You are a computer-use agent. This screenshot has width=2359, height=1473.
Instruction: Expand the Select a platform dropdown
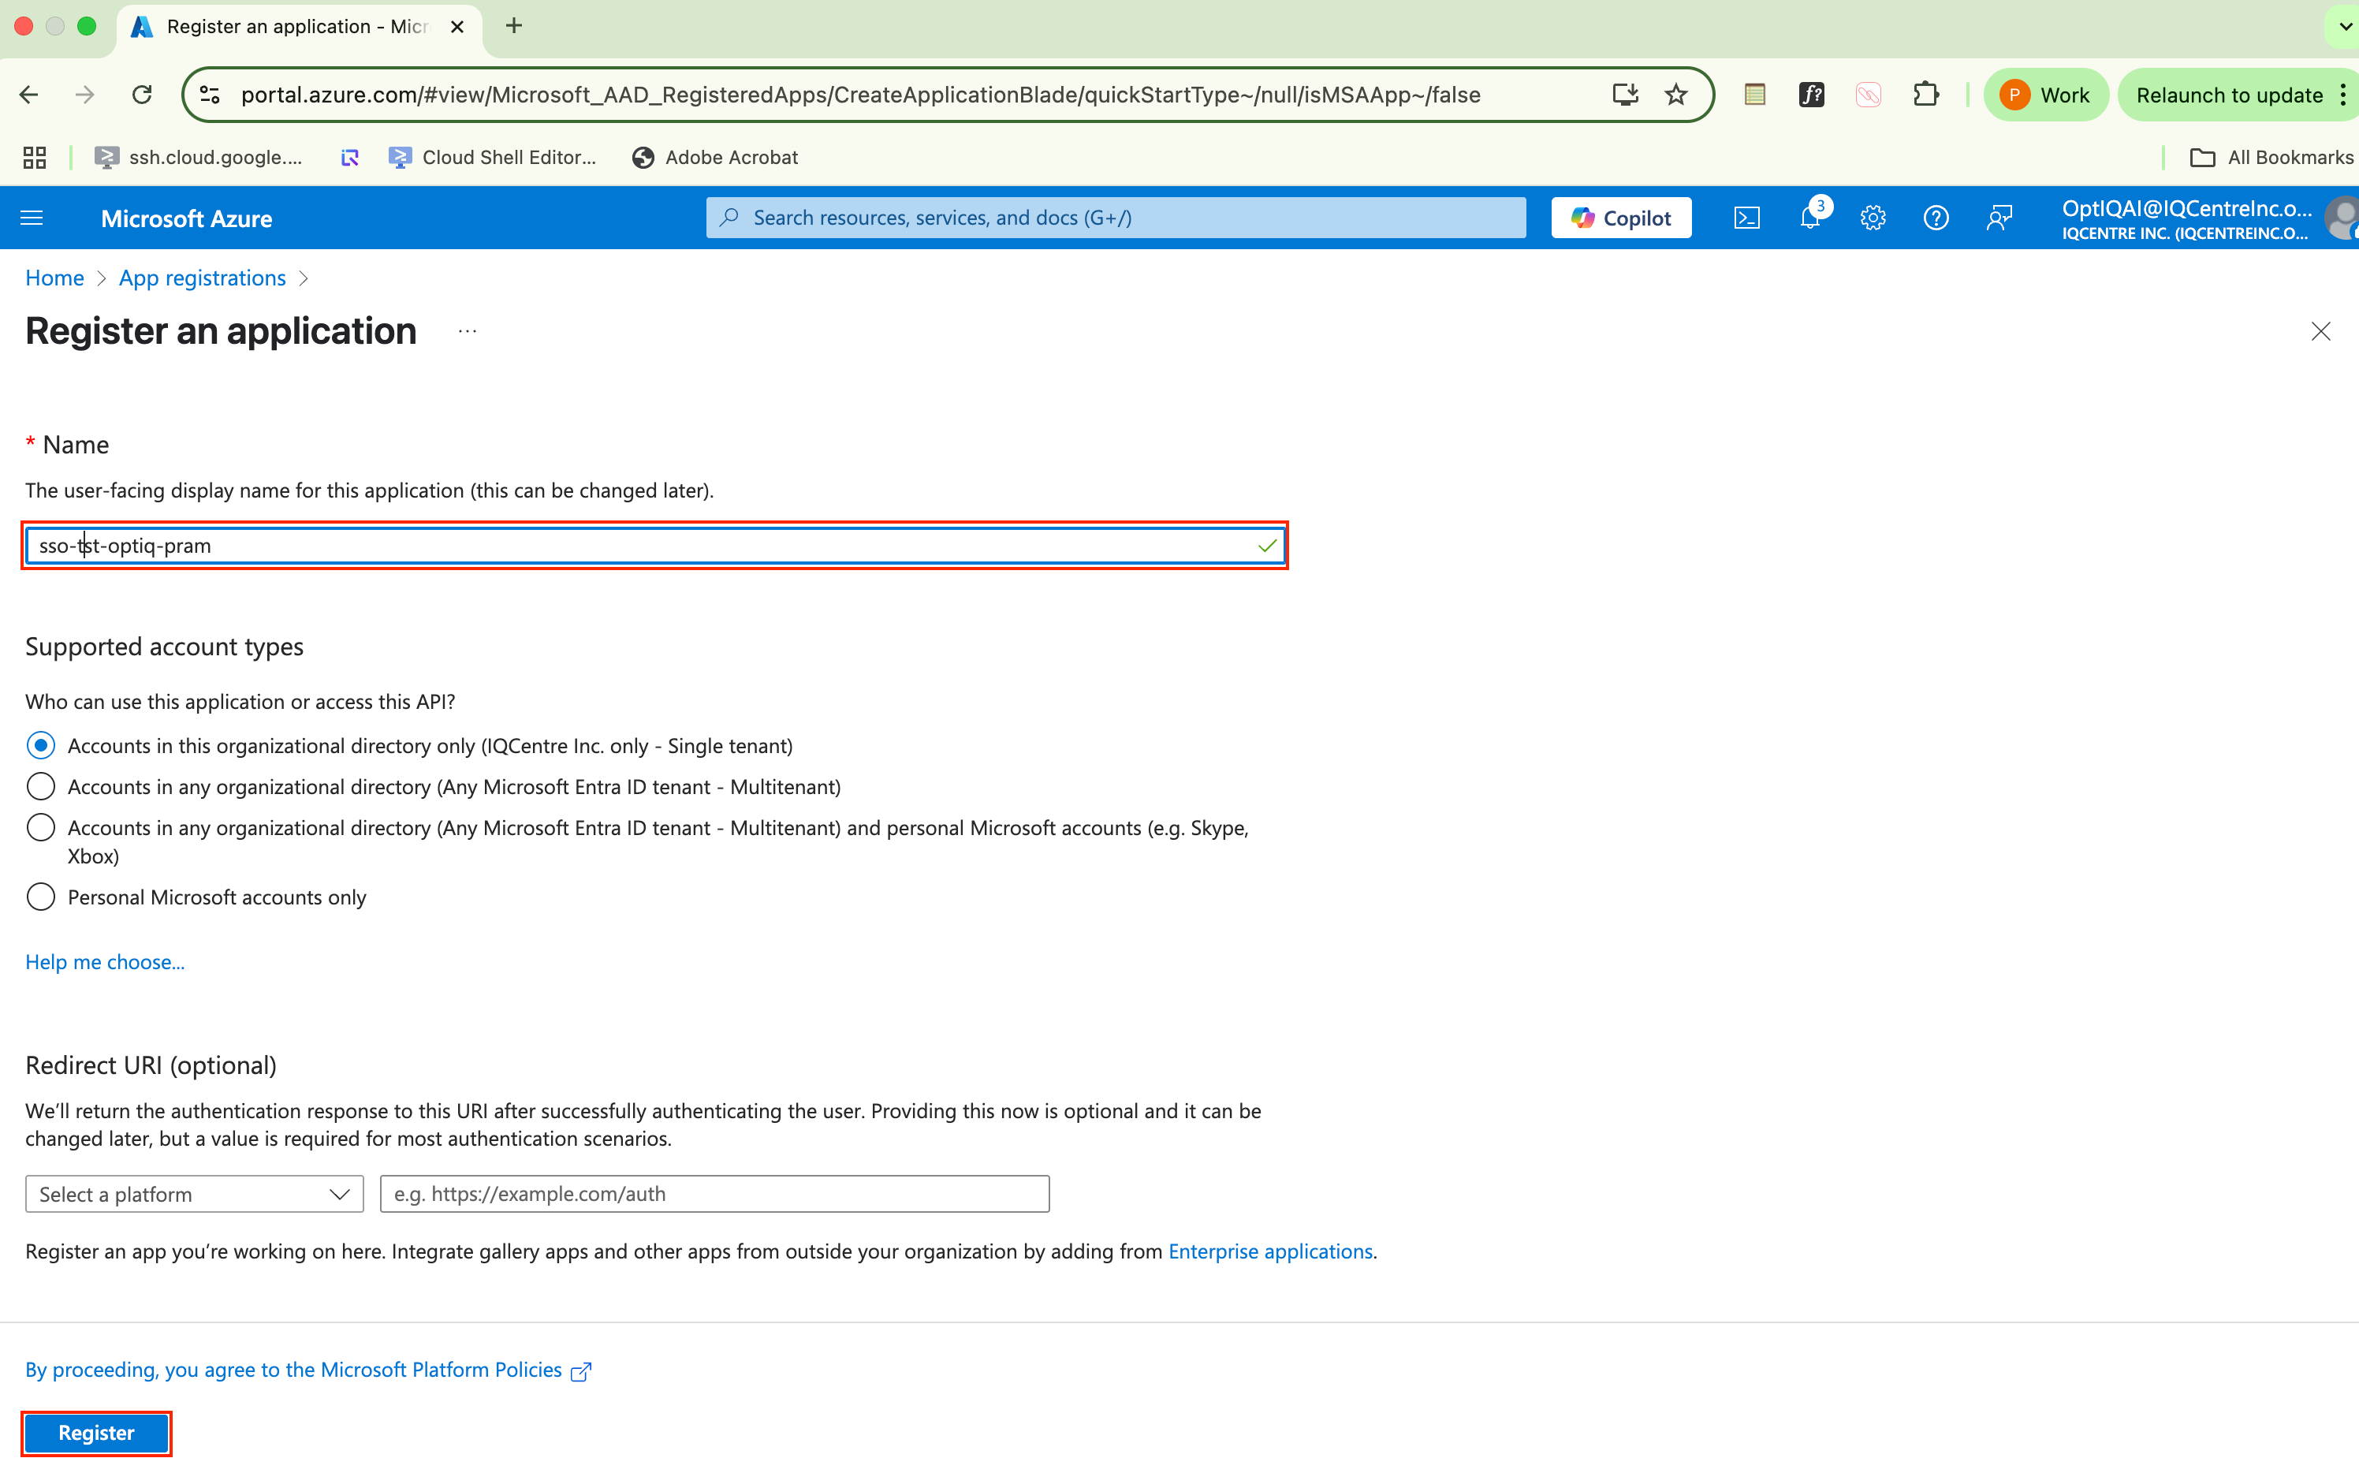tap(195, 1193)
